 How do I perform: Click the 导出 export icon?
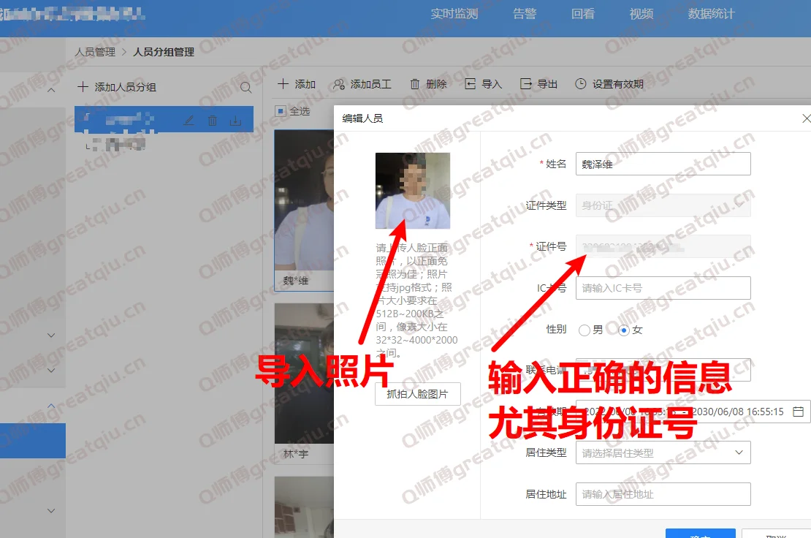[x=525, y=85]
